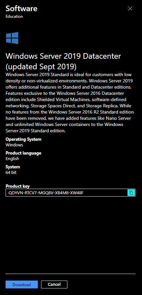Click the blue Windows logo icon

point(12,38)
